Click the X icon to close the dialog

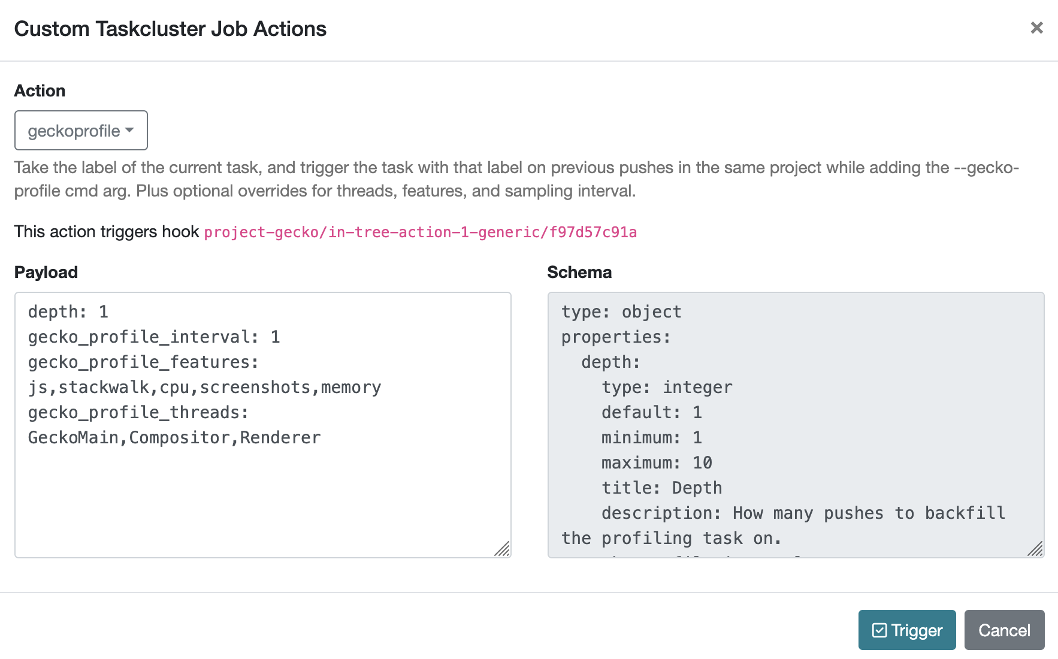(x=1036, y=28)
